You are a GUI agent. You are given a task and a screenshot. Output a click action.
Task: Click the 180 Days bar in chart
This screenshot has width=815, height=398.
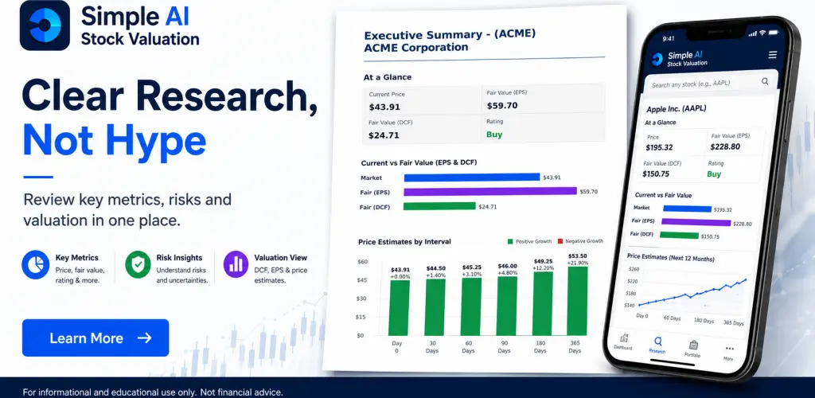click(x=542, y=303)
